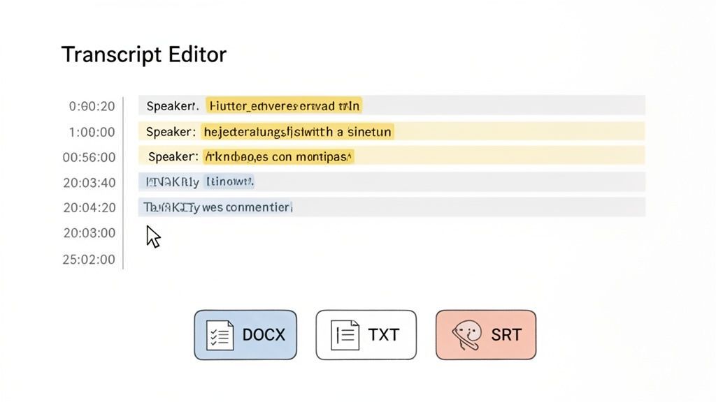Screen dimensions: 716x402
Task: Export the transcript as SRT
Action: point(486,334)
